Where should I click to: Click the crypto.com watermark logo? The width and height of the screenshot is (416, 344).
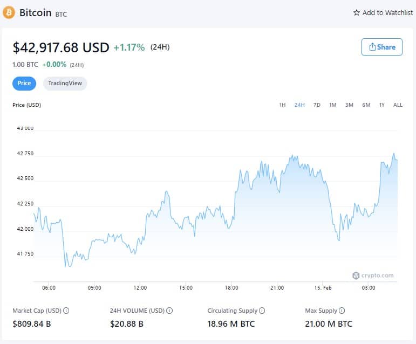click(x=373, y=276)
